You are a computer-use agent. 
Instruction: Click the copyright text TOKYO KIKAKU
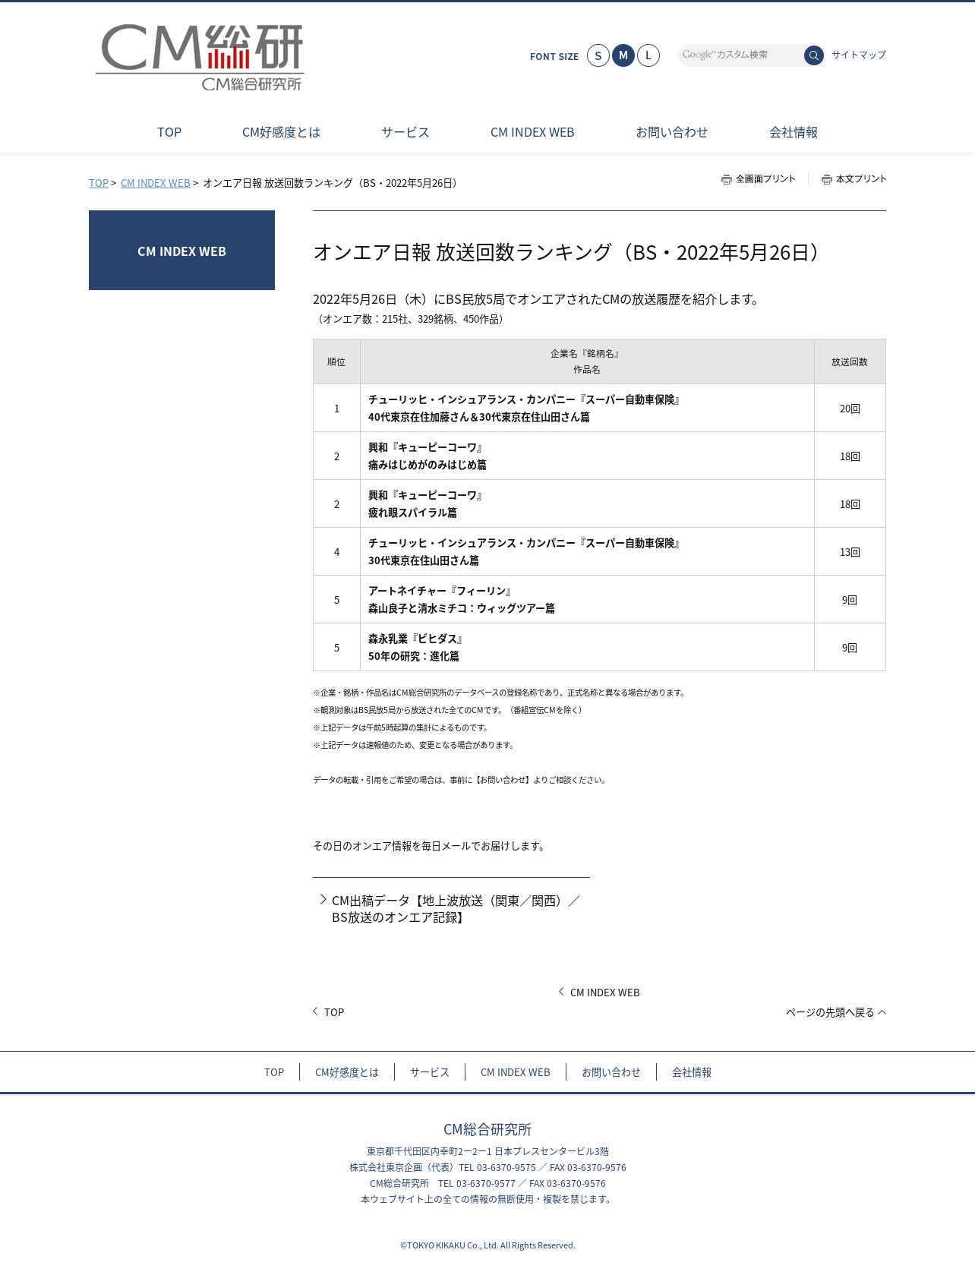pos(487,1245)
